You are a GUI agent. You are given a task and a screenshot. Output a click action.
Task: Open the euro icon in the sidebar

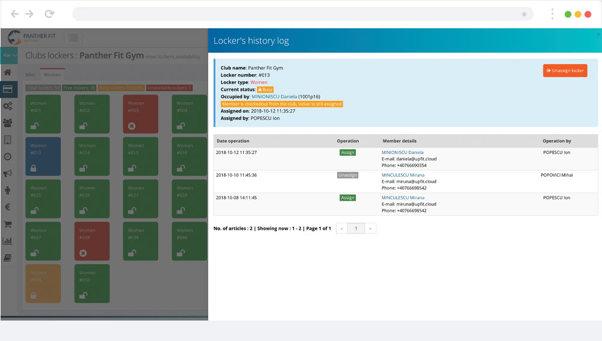pos(8,207)
